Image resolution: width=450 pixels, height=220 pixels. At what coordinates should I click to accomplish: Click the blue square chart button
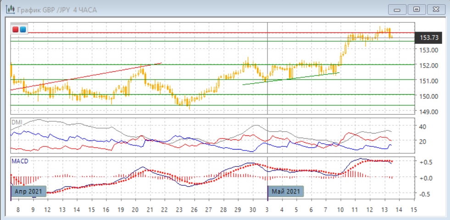tap(22, 30)
